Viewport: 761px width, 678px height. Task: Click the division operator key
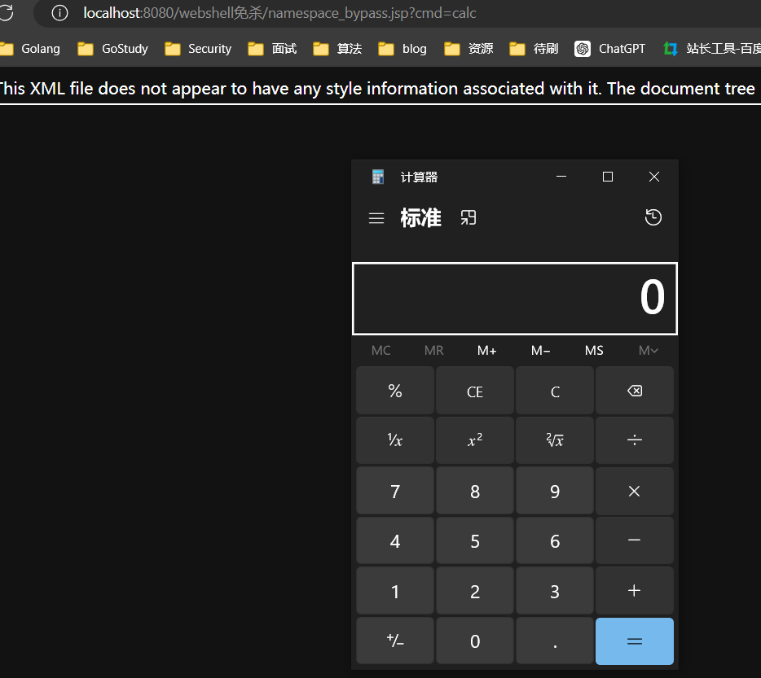coord(635,440)
